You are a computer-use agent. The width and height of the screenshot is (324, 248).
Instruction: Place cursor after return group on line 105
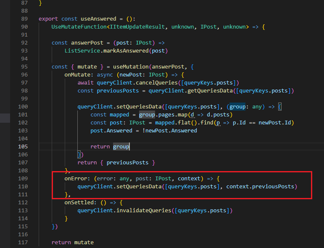tap(130, 147)
